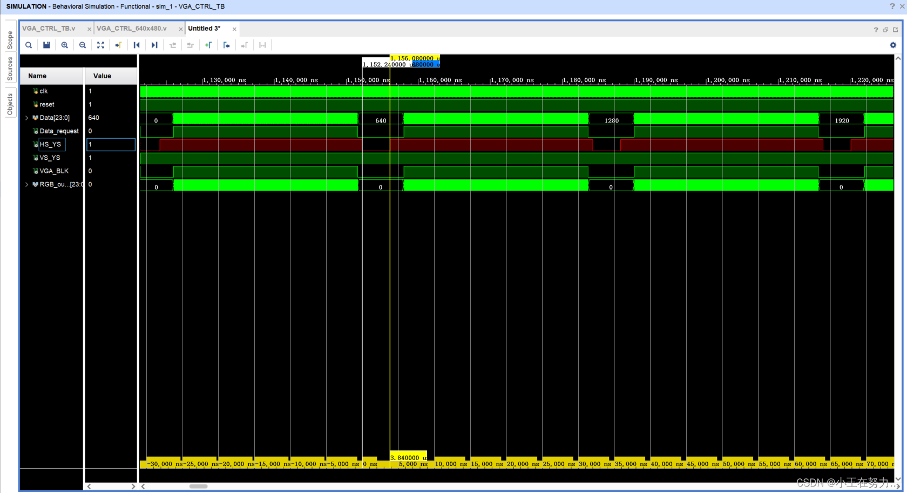The width and height of the screenshot is (907, 493).
Task: Go to last simulation time
Action: pos(154,45)
